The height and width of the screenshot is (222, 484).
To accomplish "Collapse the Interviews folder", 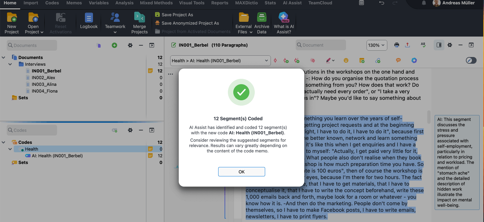I will [10, 64].
